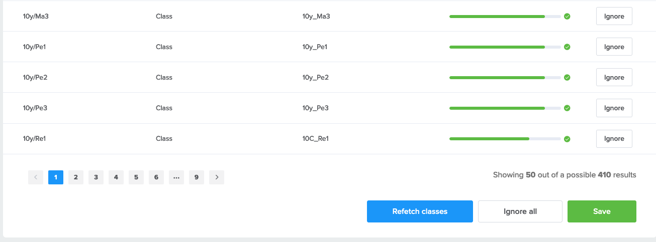Click green check icon for 10y/Pe3

point(567,108)
